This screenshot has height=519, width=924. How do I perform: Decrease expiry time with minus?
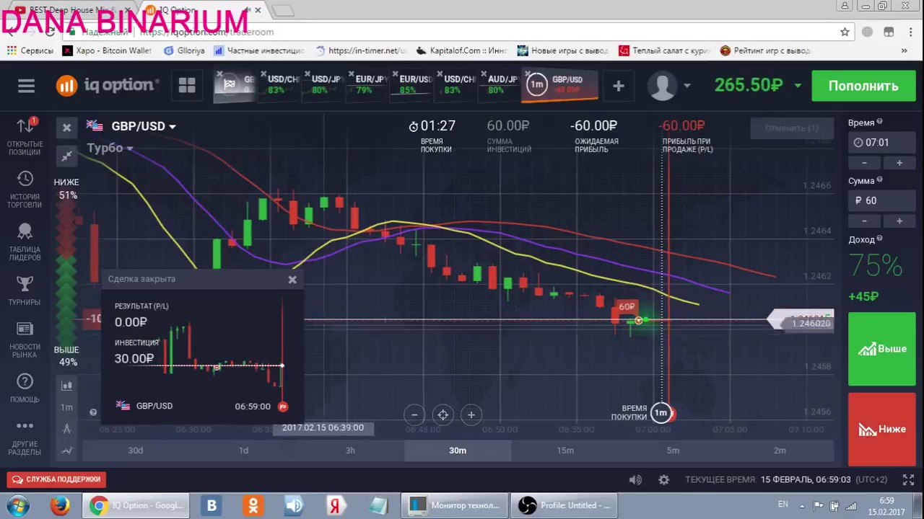[x=865, y=163]
